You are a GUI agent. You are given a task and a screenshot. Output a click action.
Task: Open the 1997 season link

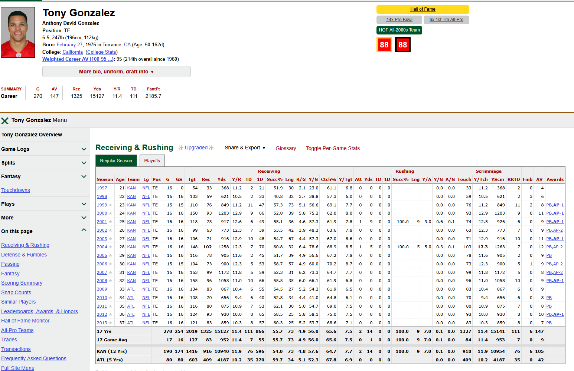click(102, 188)
